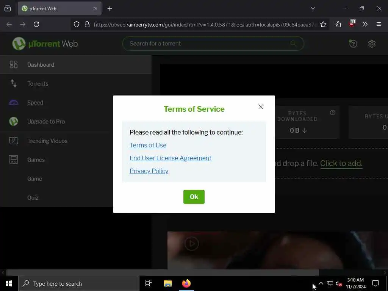The image size is (388, 291).
Task: Open the help question mark icon
Action: [x=353, y=44]
